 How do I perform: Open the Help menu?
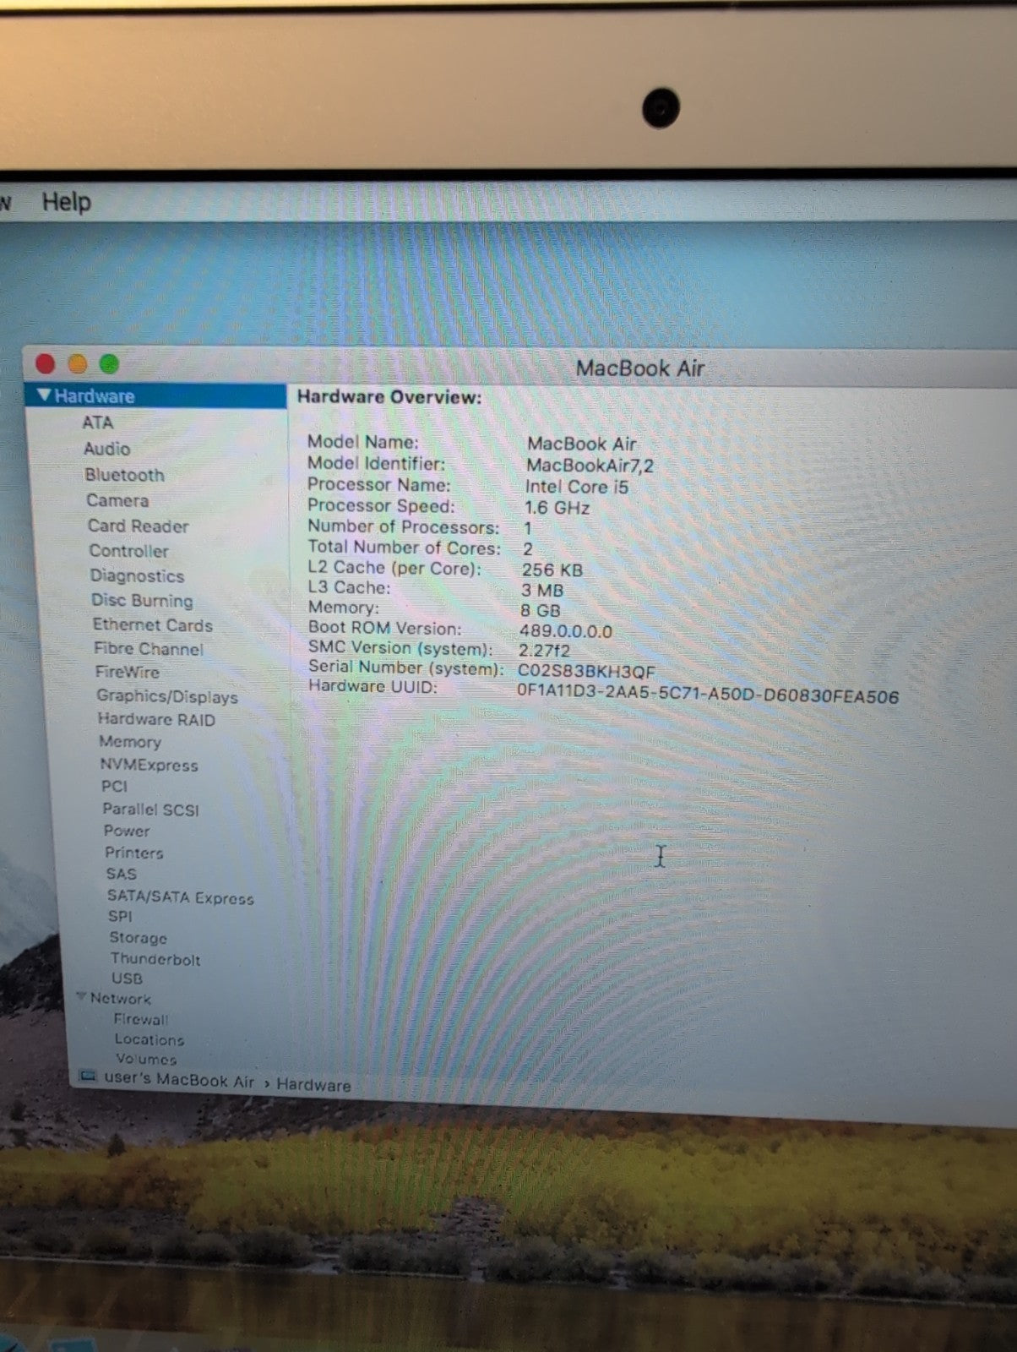(66, 202)
